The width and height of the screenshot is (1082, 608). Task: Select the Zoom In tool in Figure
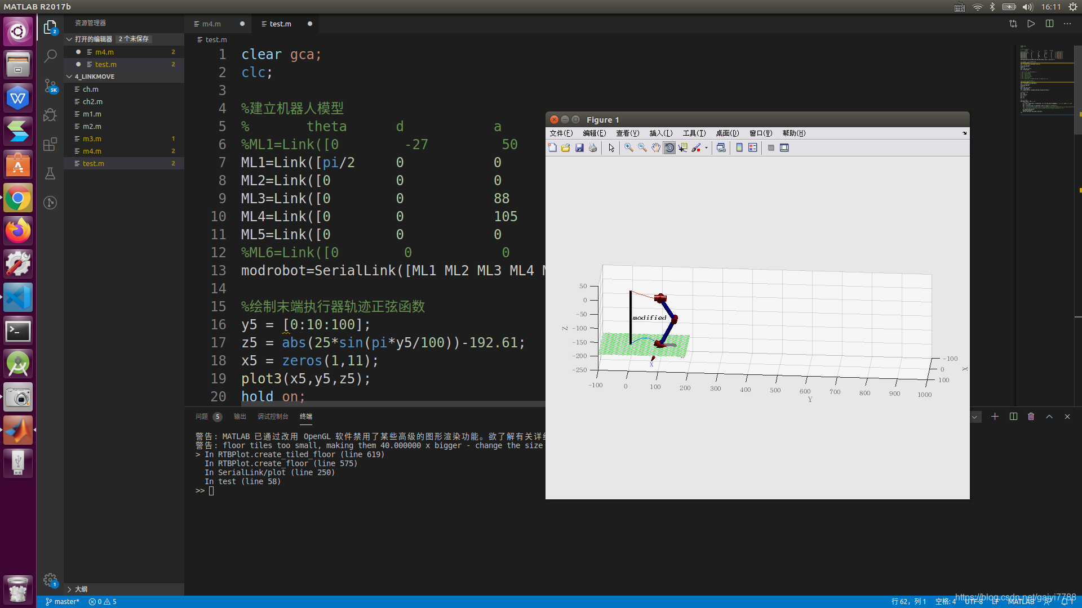coord(629,147)
